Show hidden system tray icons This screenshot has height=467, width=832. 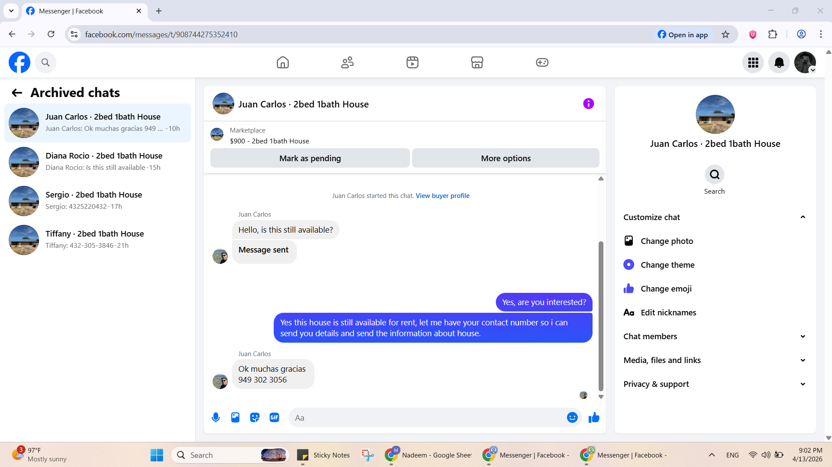(x=711, y=455)
